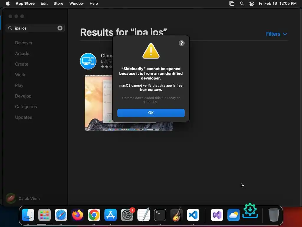Viewport: 302px width, 227px height.
Task: Expand the Filters dropdown
Action: [x=277, y=34]
